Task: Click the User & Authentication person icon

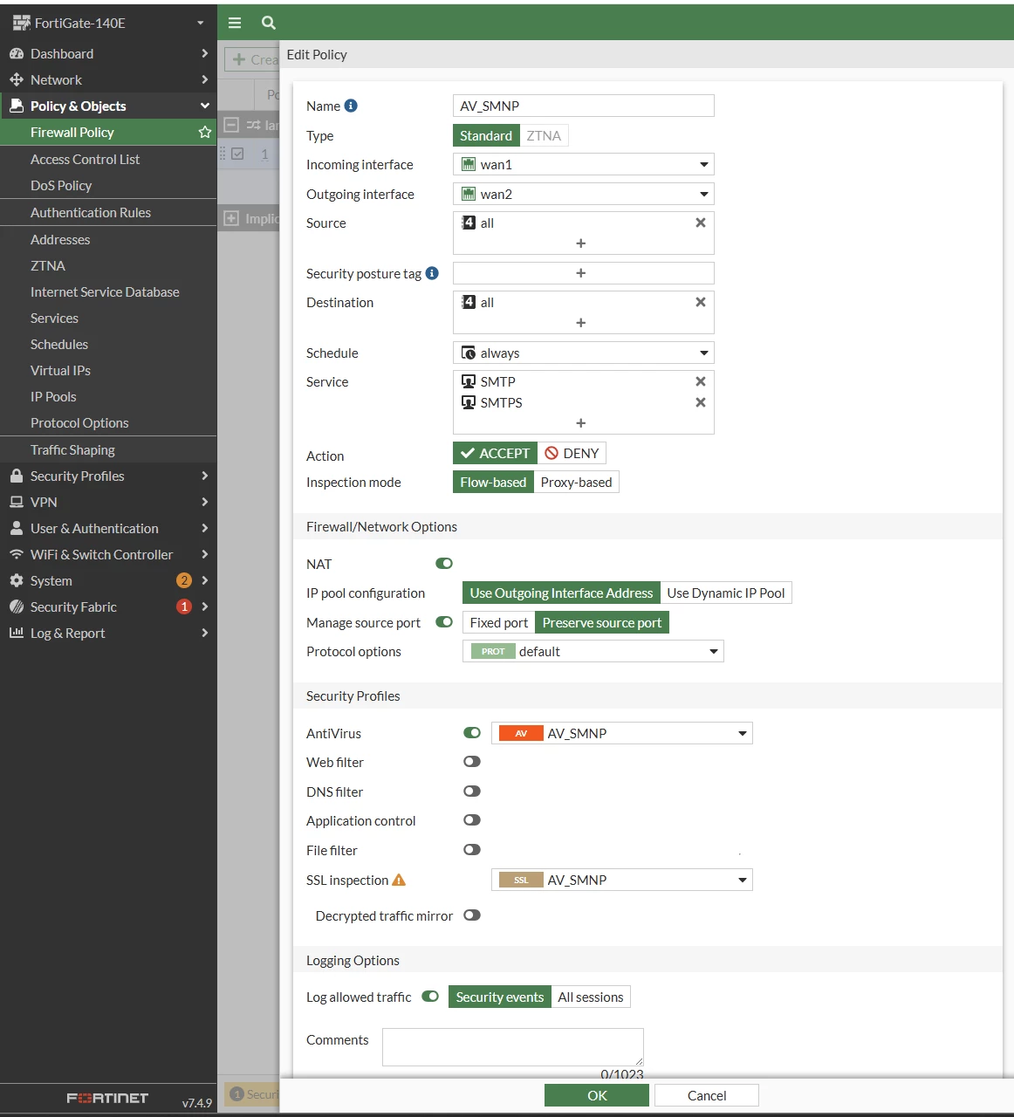Action: click(16, 528)
